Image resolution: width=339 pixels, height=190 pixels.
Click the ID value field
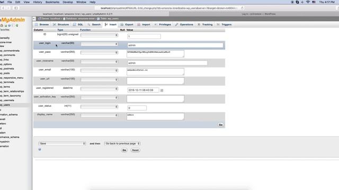click(x=144, y=36)
